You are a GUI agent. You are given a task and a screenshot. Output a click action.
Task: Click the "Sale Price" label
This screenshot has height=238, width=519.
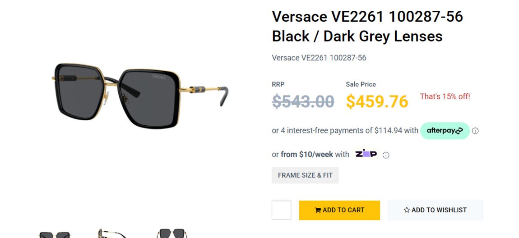point(361,84)
